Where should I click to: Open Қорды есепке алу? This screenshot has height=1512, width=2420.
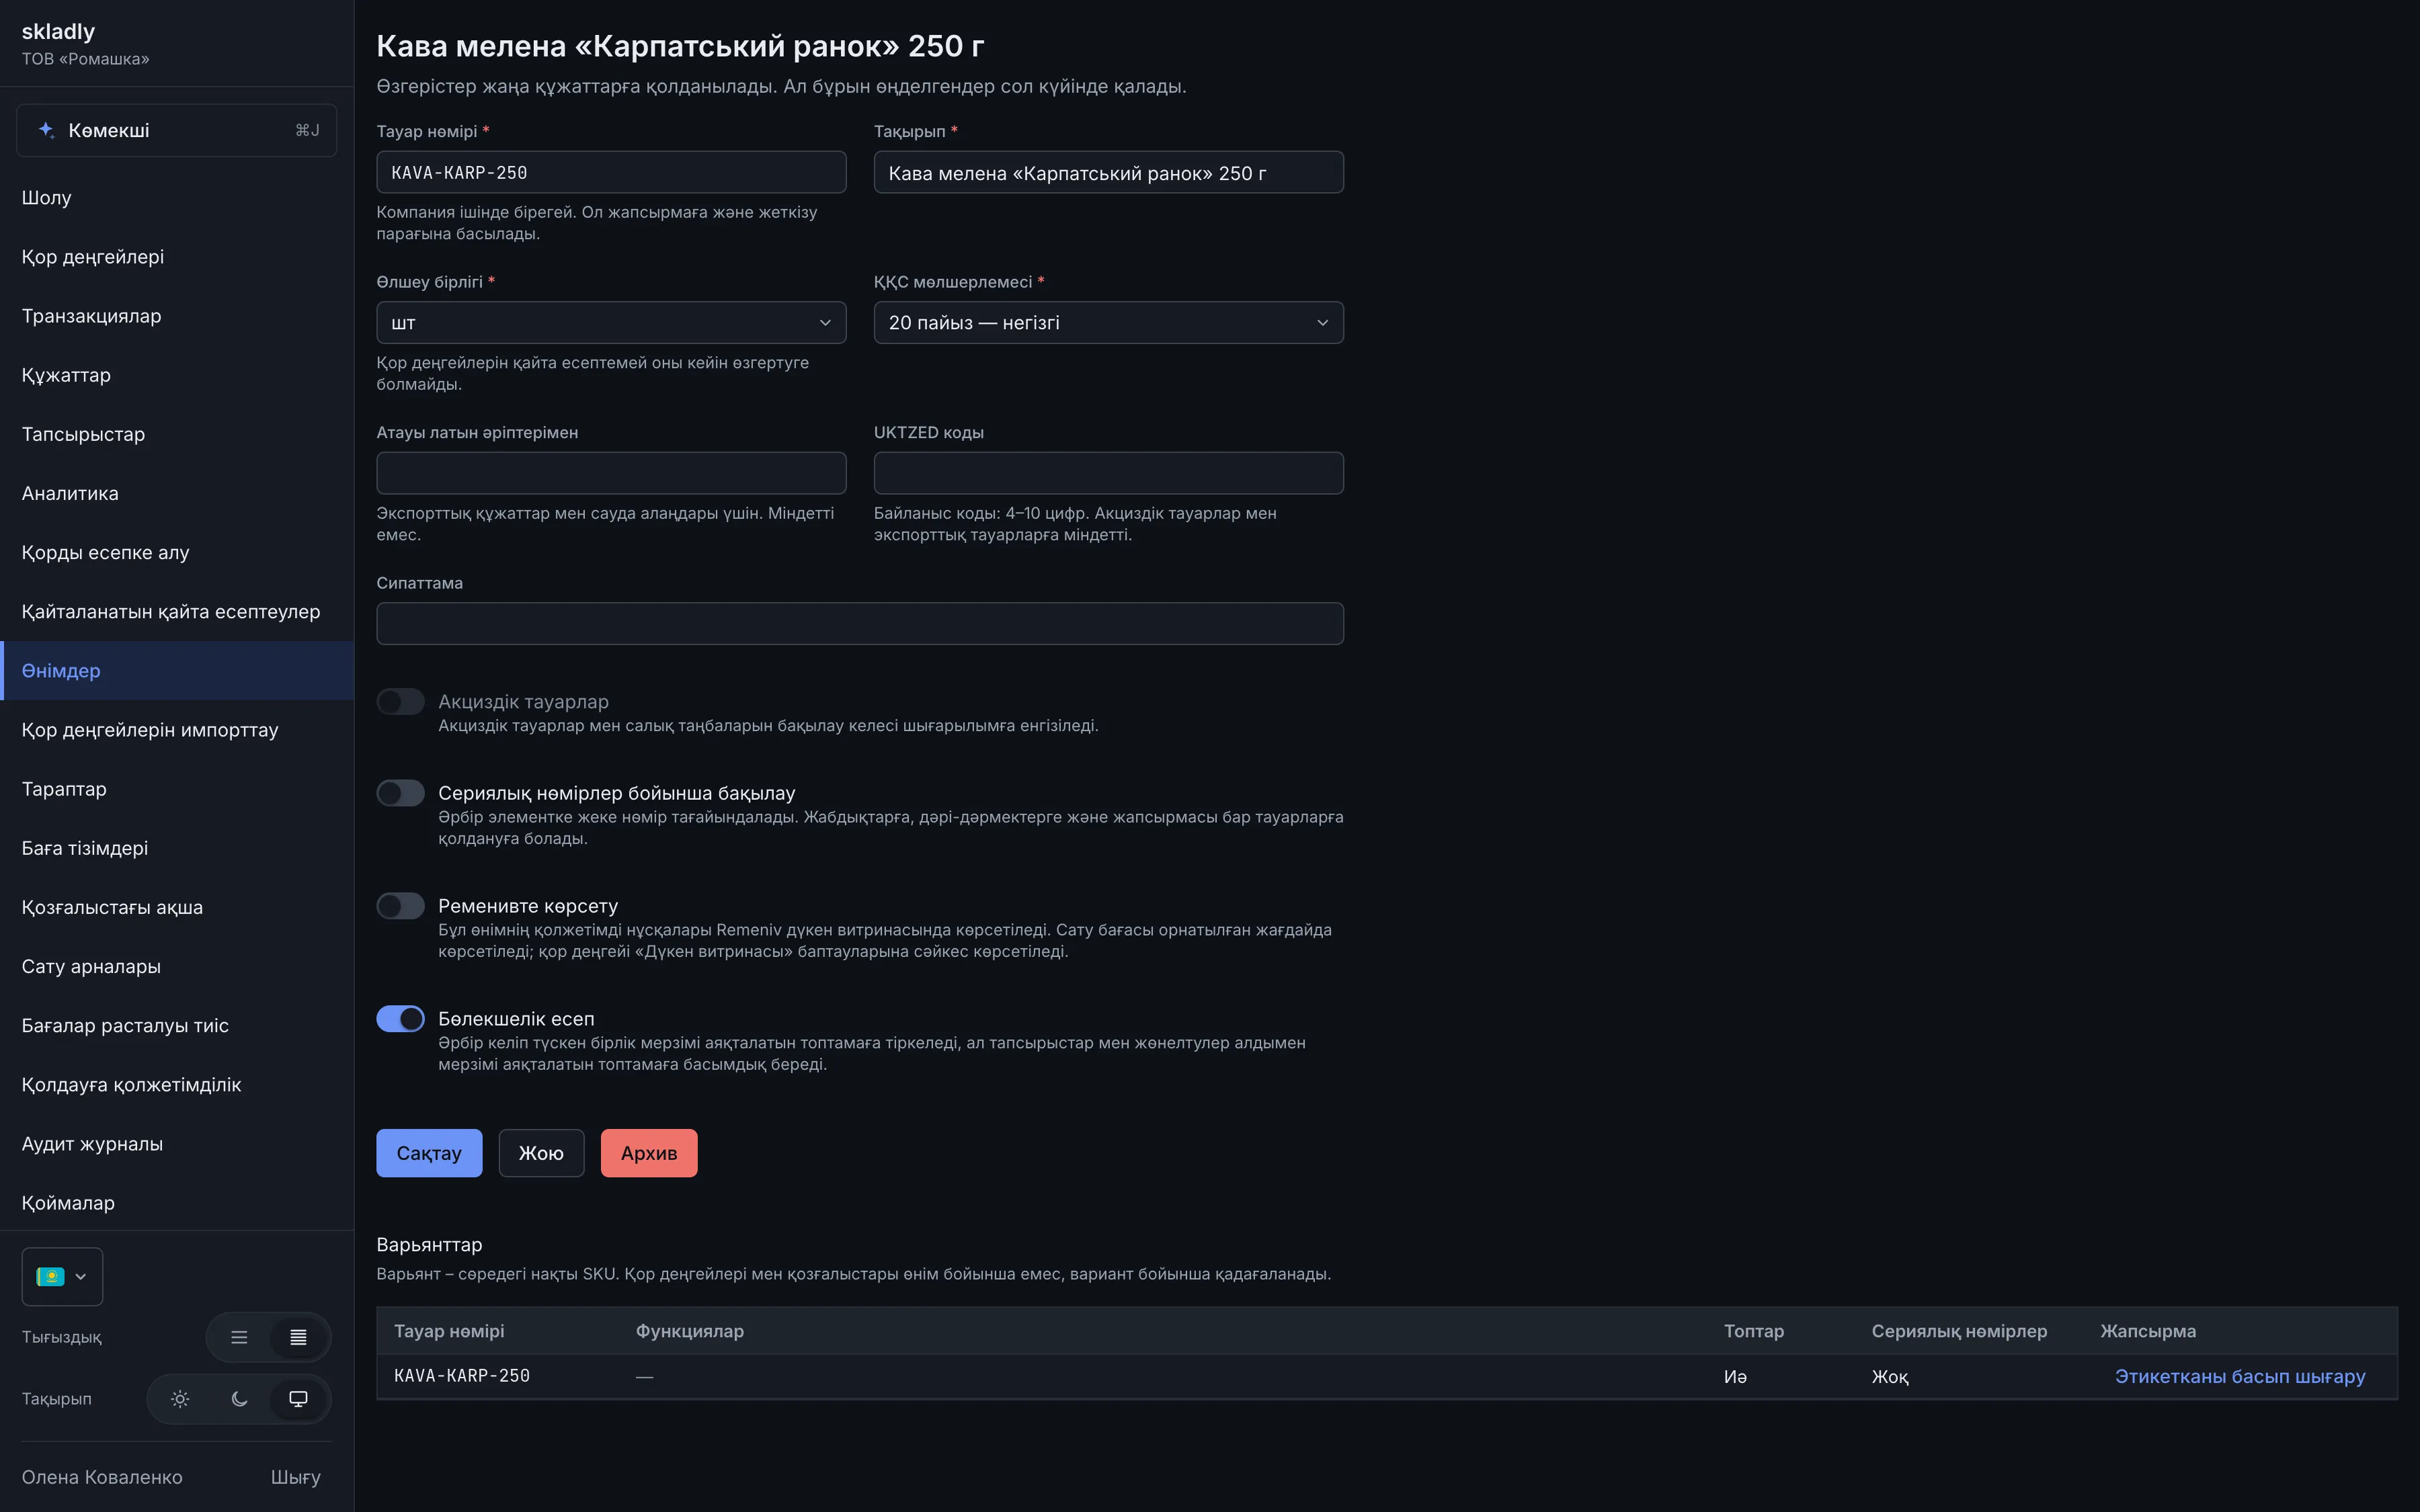pyautogui.click(x=177, y=552)
